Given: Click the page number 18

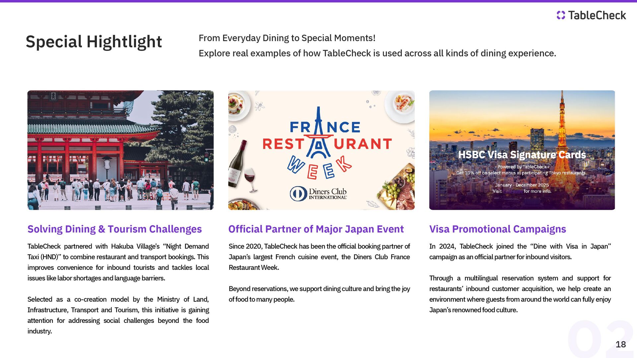Looking at the screenshot, I should pos(621,344).
